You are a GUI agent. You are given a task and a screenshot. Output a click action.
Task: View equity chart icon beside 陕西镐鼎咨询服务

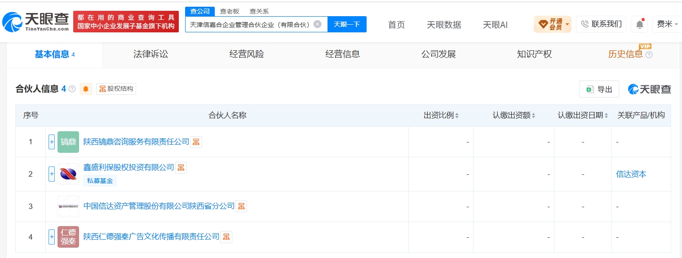pyautogui.click(x=196, y=142)
